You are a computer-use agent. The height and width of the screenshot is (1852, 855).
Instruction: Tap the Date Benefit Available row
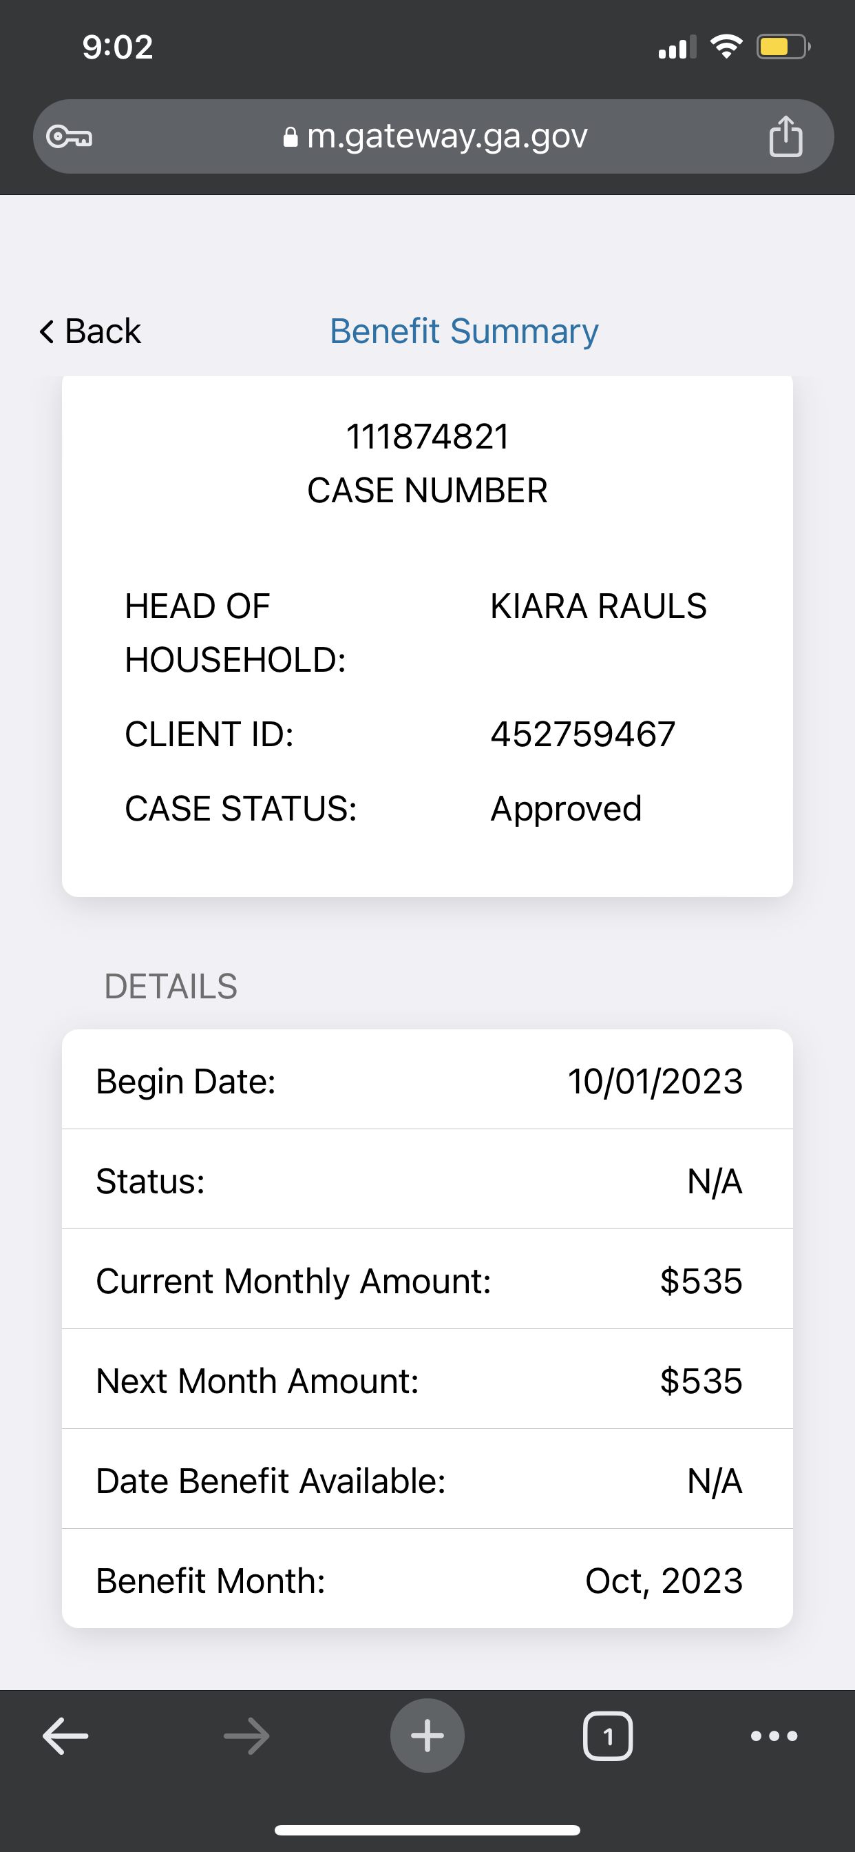point(427,1479)
